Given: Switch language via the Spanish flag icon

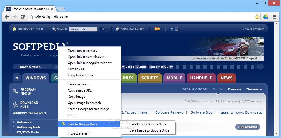Looking at the screenshot, I should [157, 29].
